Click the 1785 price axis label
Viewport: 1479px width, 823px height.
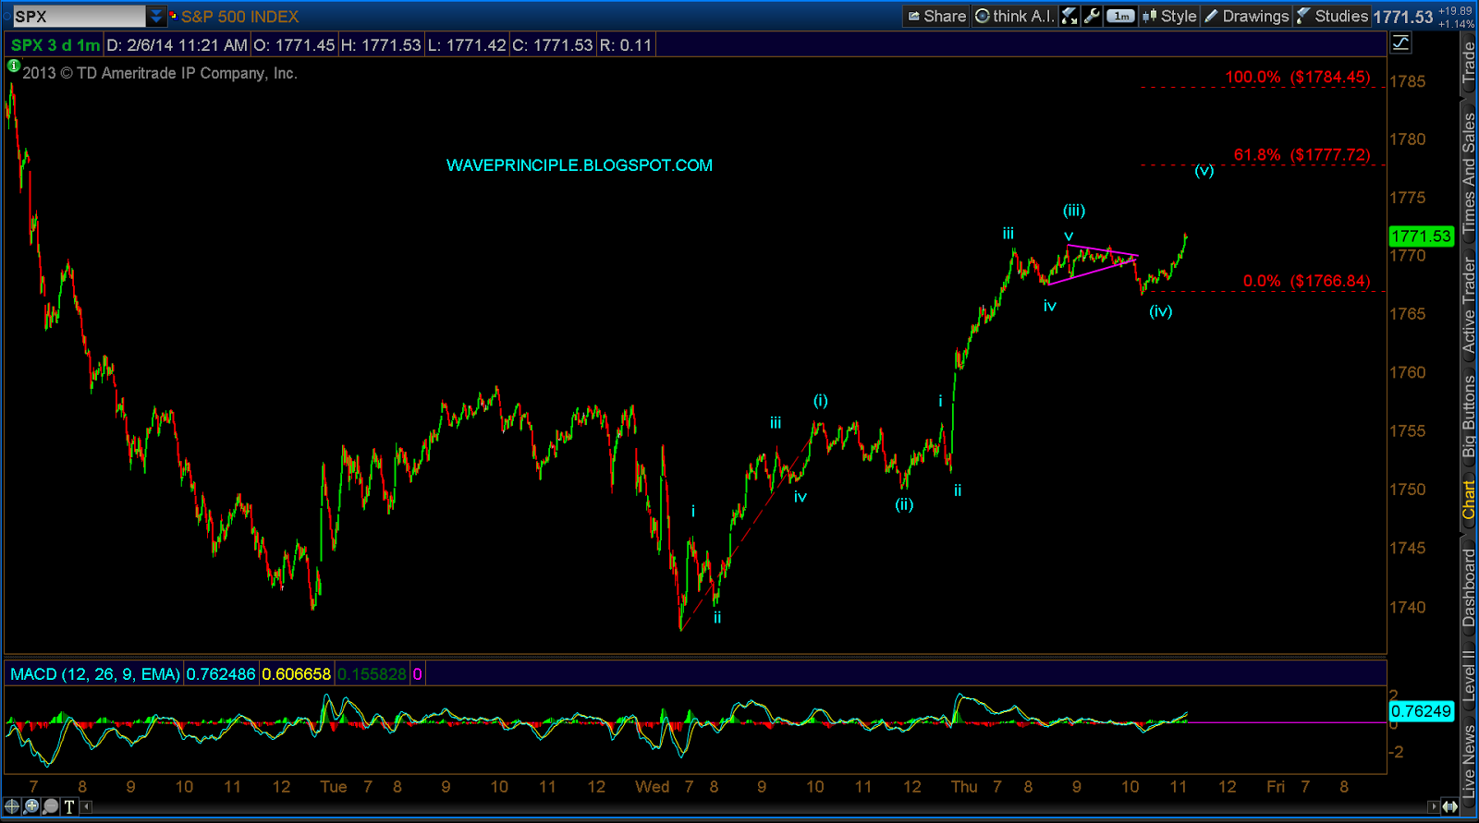1408,81
